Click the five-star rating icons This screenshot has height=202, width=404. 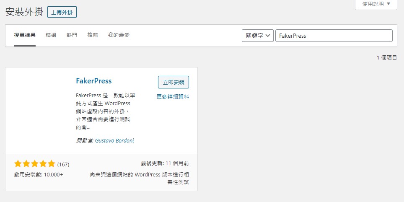(34, 163)
